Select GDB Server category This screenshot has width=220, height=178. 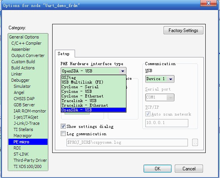click(x=24, y=105)
